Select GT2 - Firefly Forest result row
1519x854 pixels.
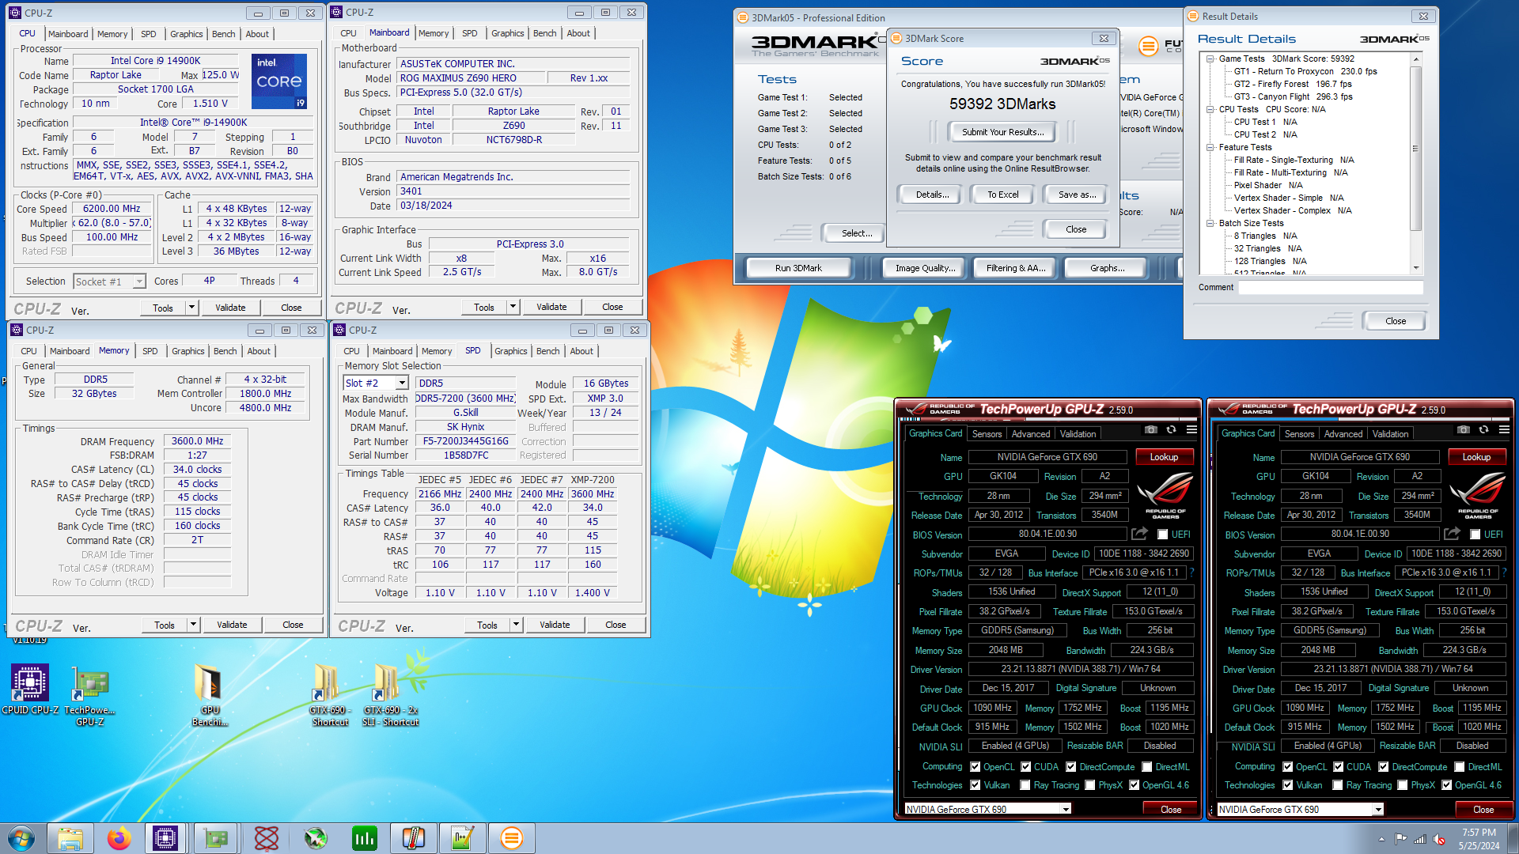pyautogui.click(x=1293, y=84)
